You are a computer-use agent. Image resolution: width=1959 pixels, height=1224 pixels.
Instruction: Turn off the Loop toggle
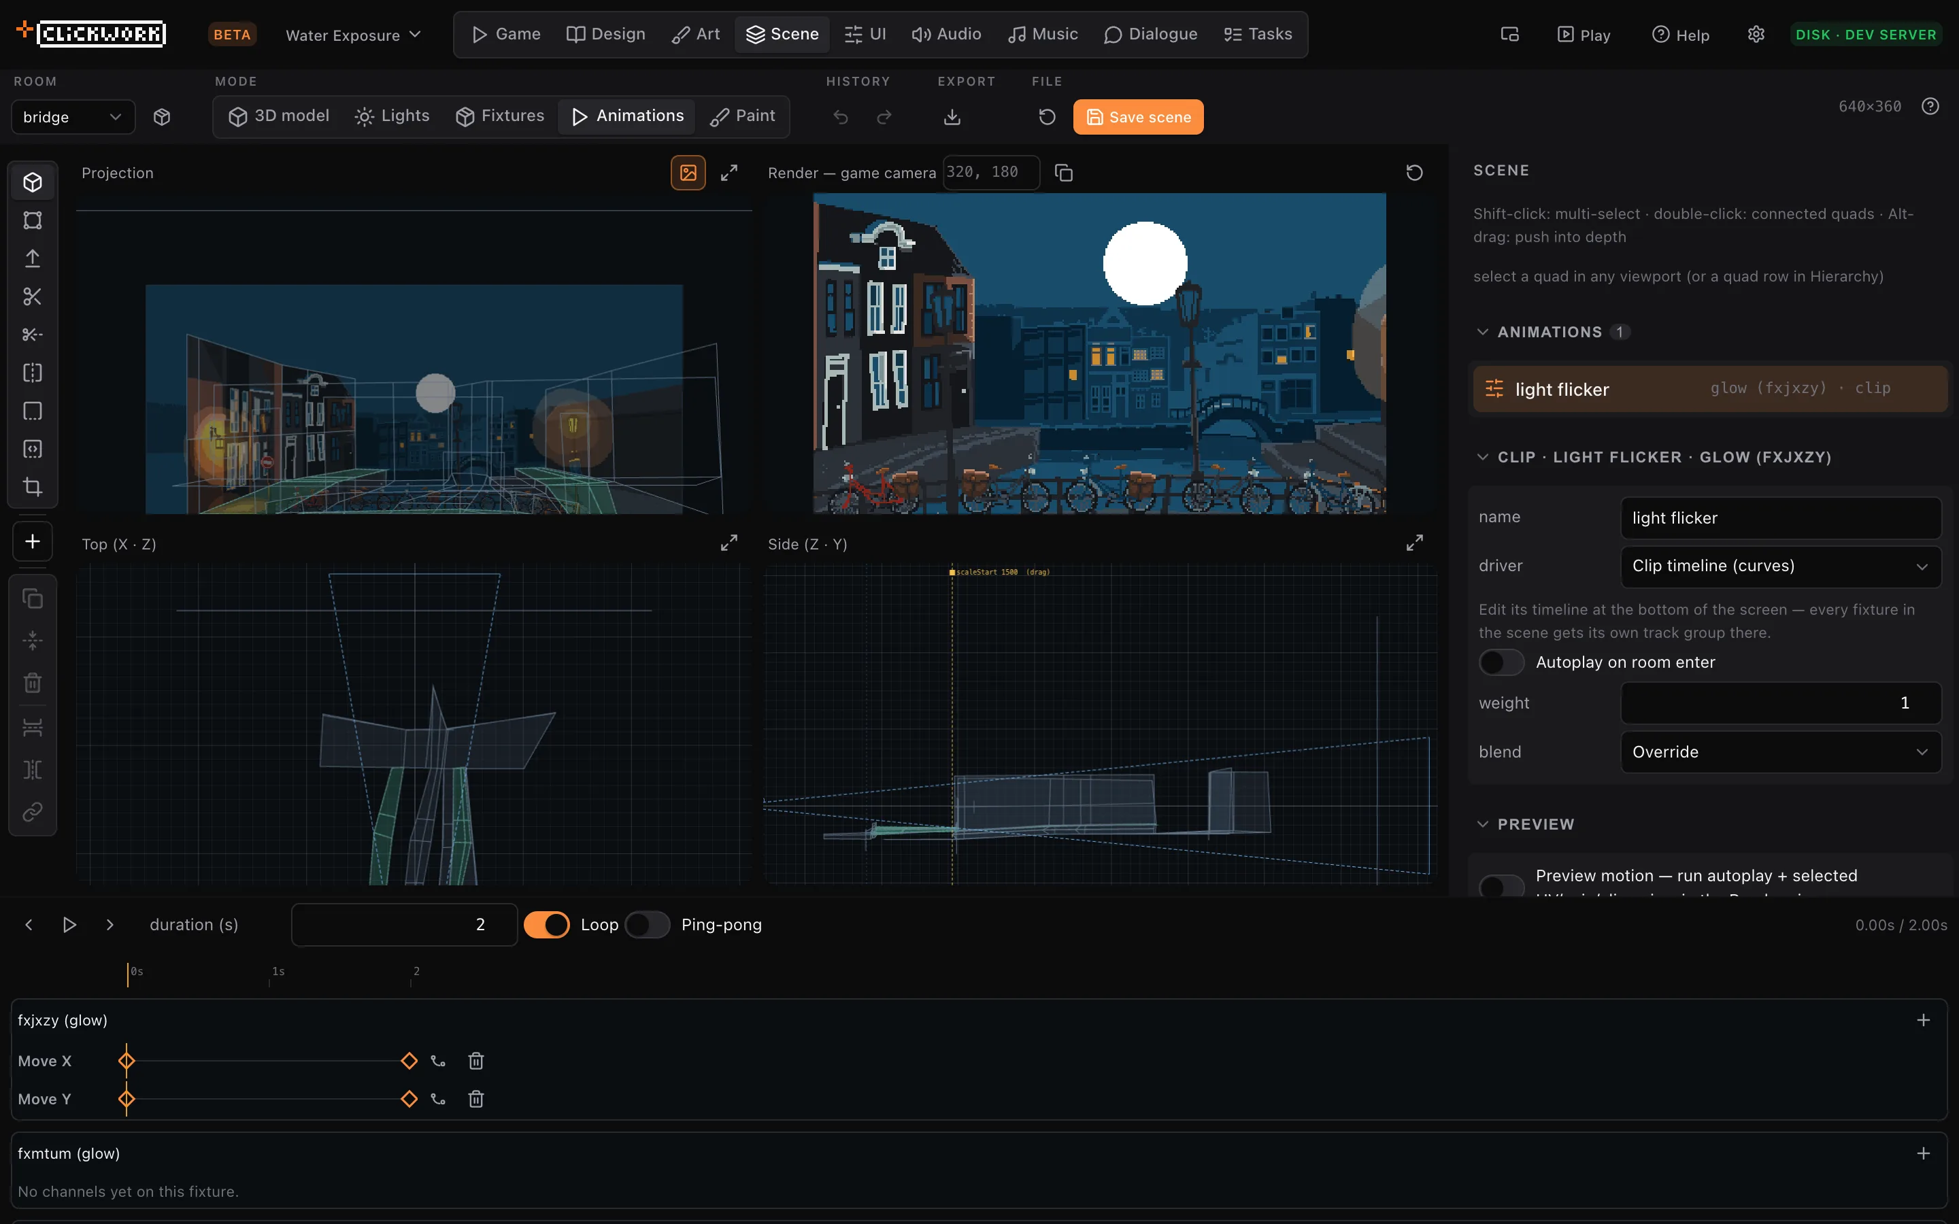coord(546,925)
